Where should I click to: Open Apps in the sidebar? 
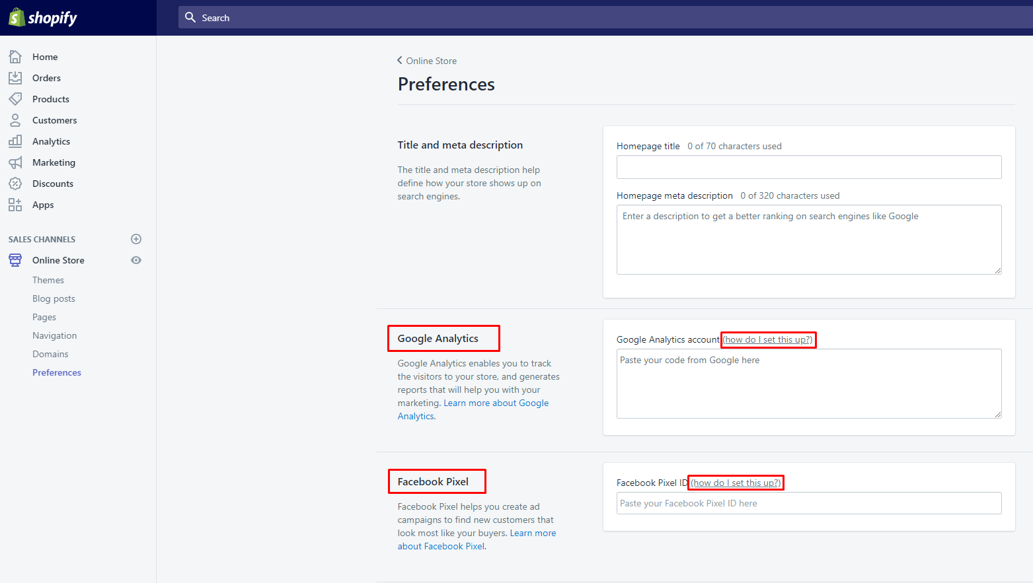(x=43, y=205)
